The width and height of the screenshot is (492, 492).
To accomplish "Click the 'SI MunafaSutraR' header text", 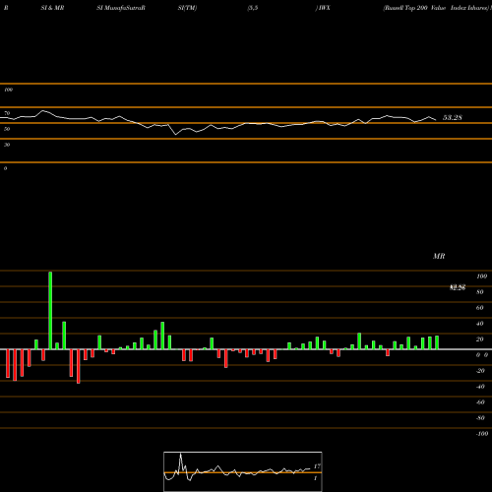I will (x=121, y=8).
